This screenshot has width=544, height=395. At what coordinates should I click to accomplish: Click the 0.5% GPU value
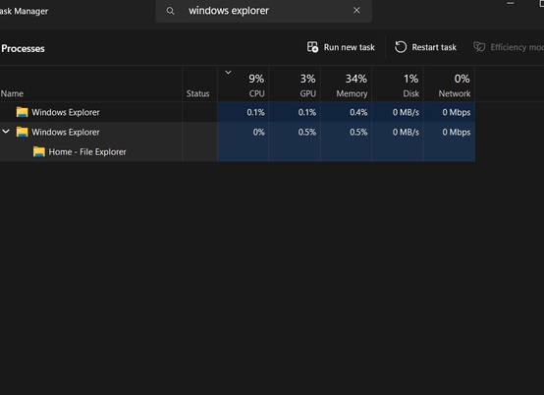pos(307,133)
